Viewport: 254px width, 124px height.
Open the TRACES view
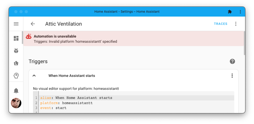[x=220, y=24]
